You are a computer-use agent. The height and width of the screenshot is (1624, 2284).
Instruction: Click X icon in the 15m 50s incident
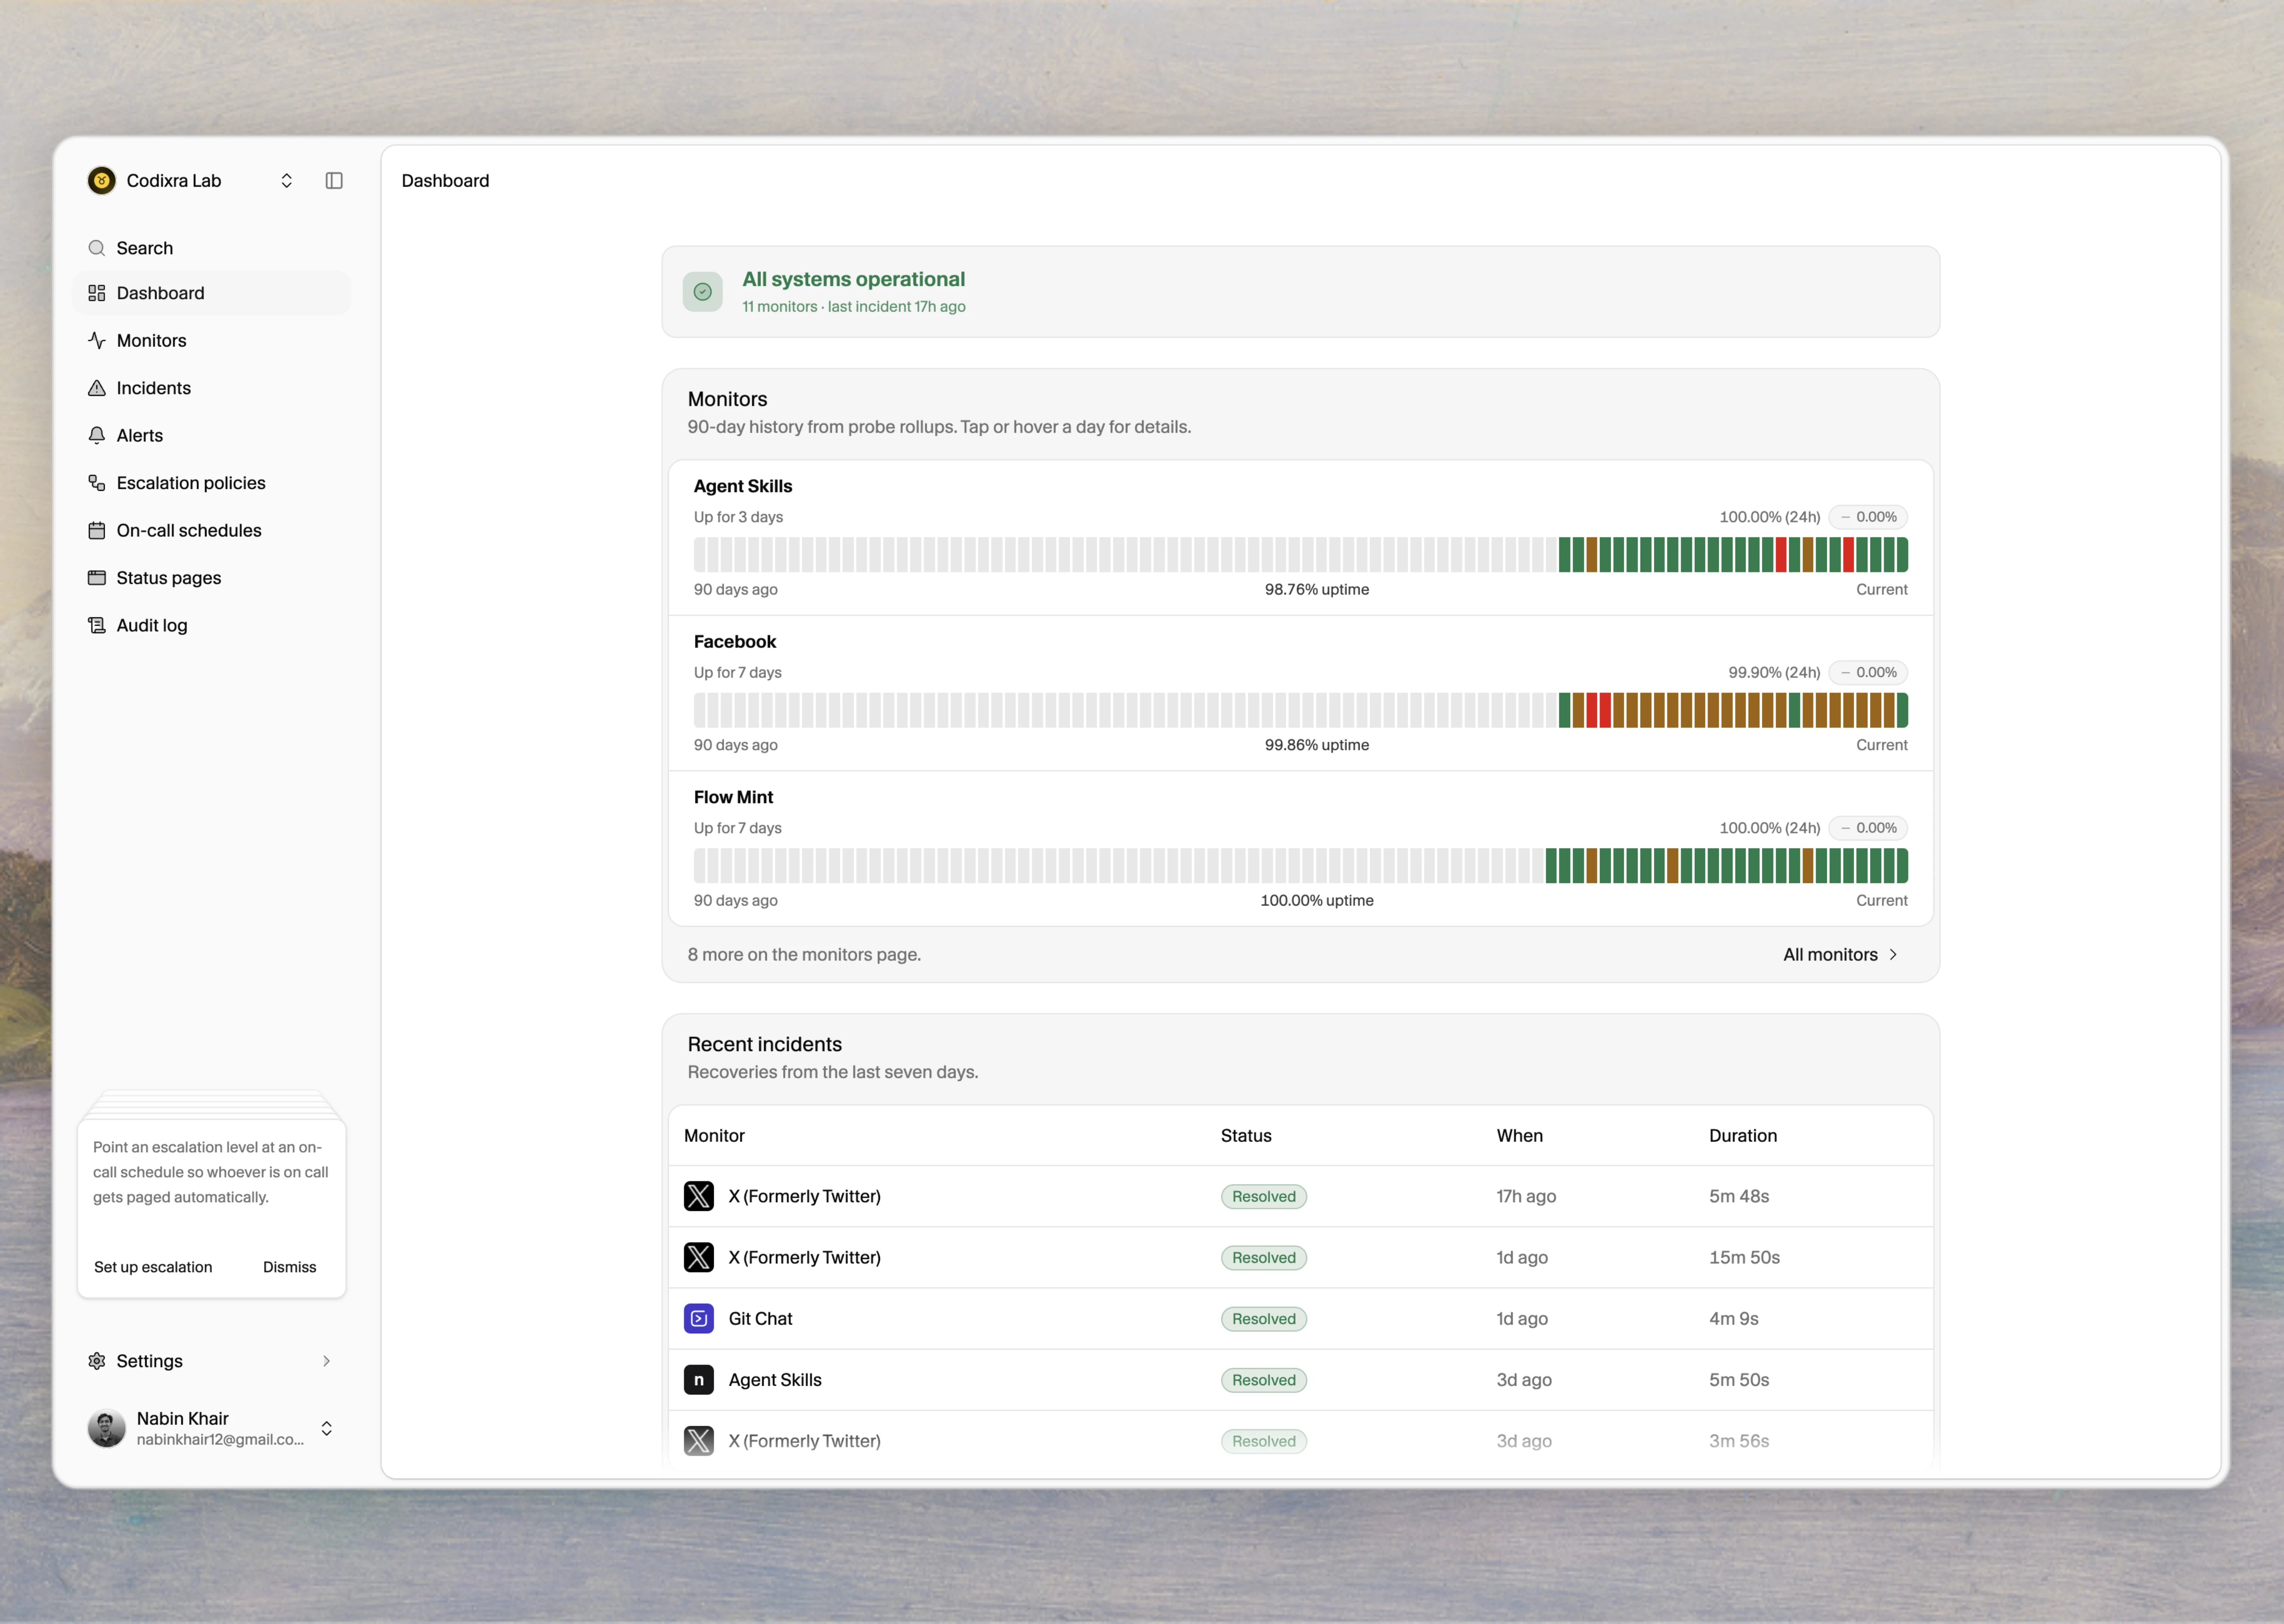[699, 1258]
